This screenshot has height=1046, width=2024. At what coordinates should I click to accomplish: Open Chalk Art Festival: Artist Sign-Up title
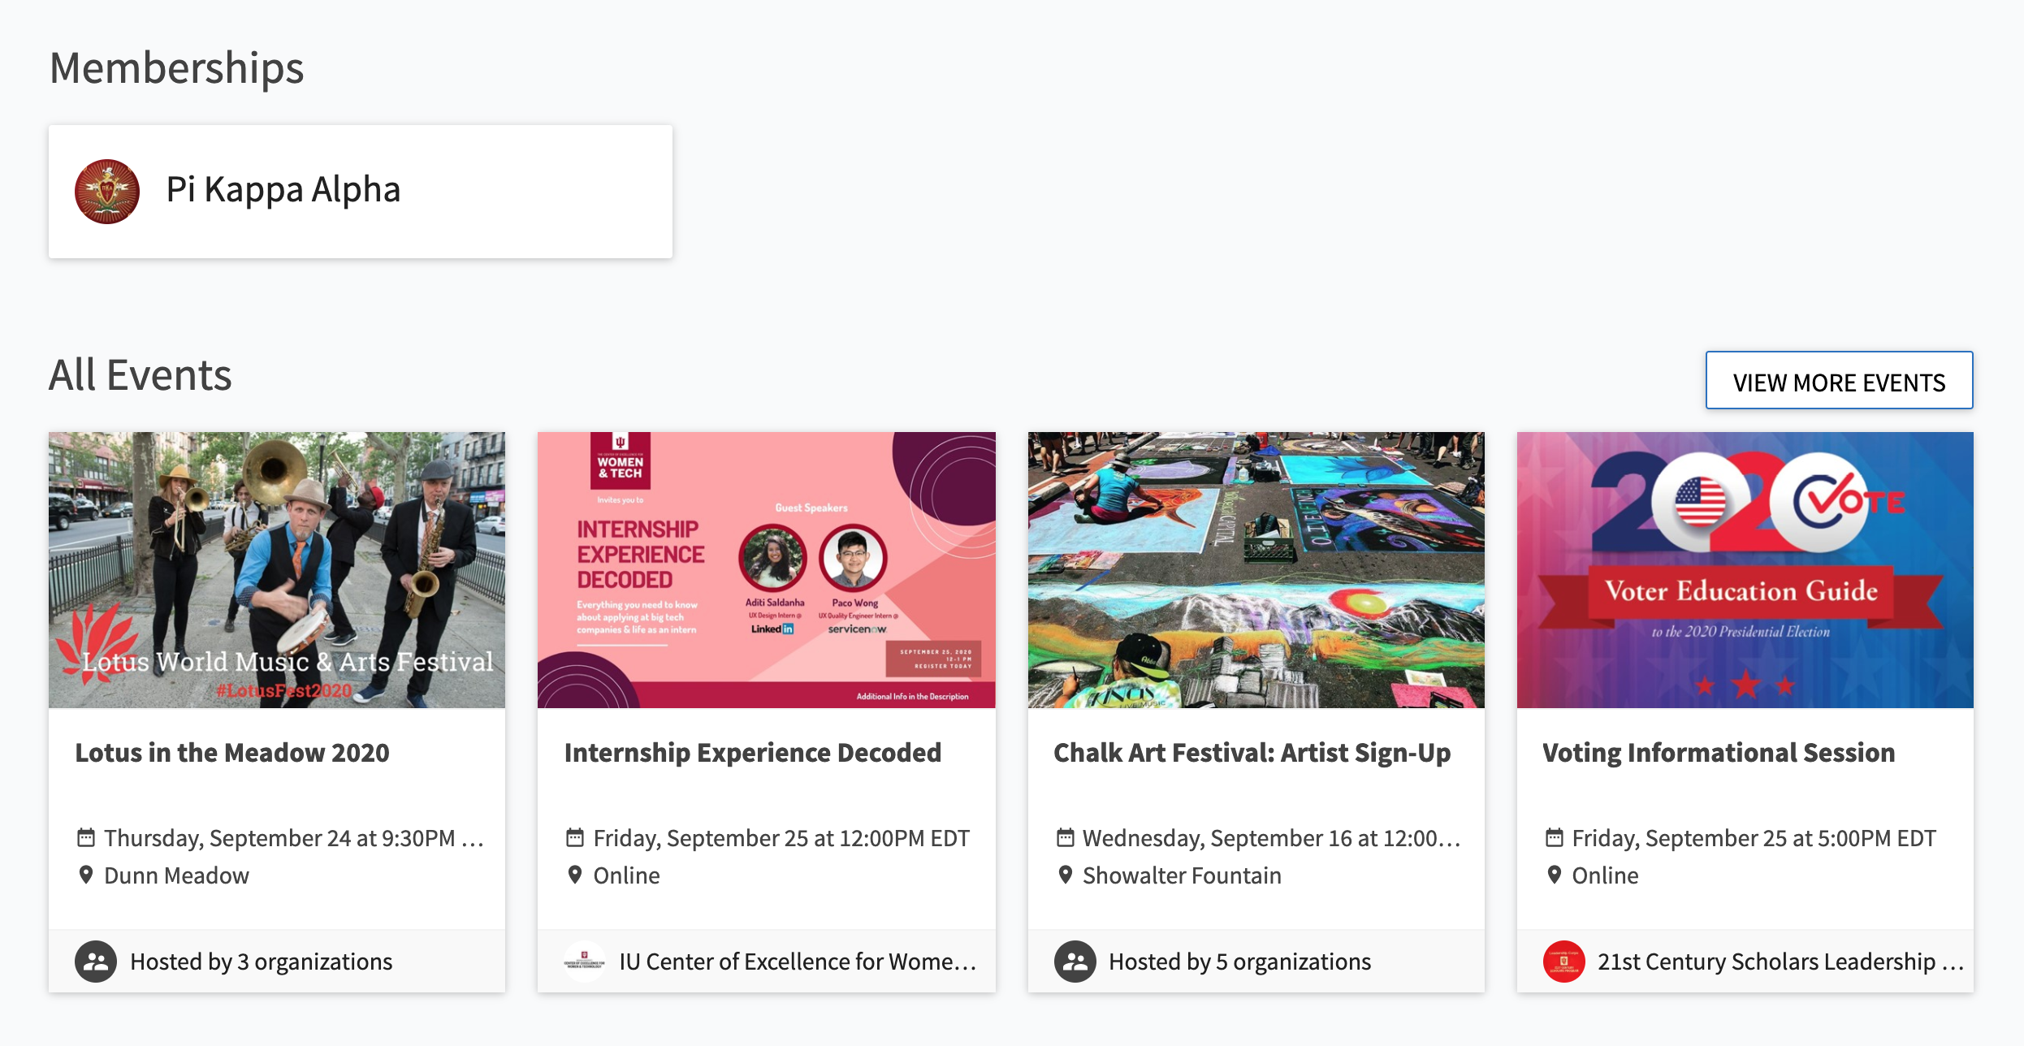[x=1252, y=752]
